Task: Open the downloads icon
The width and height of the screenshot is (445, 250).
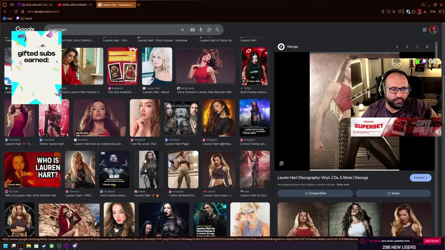Action: [x=425, y=11]
